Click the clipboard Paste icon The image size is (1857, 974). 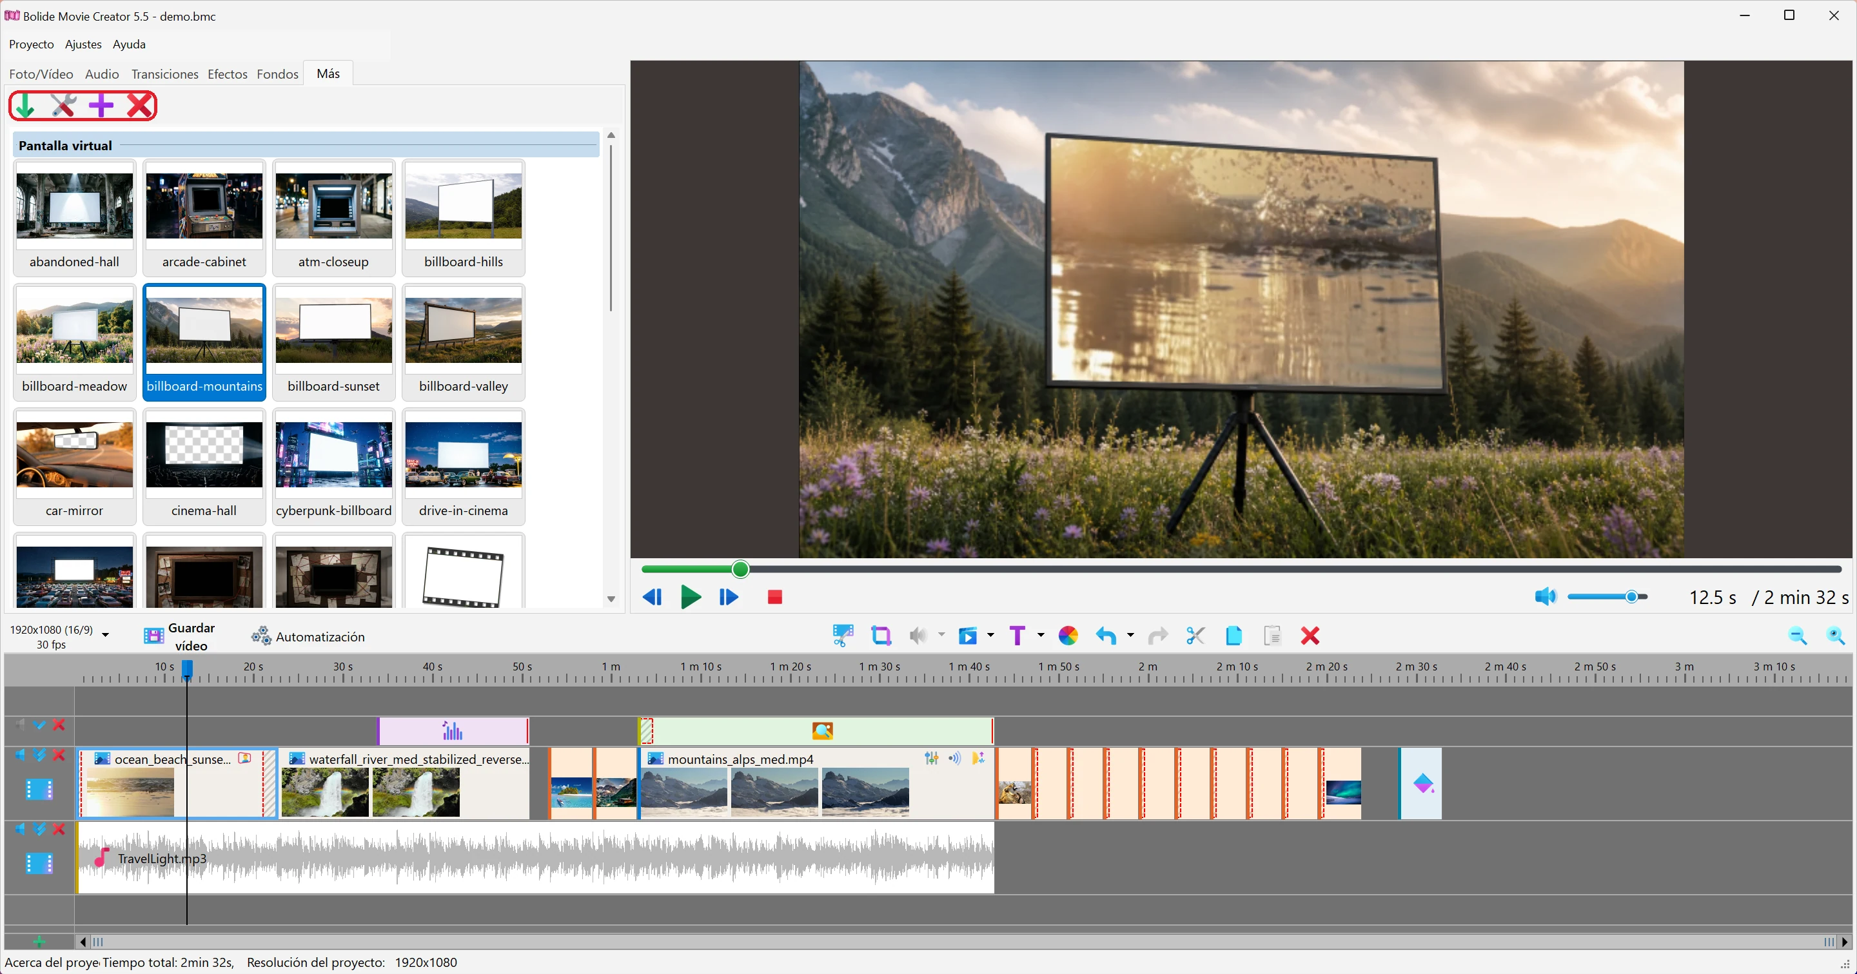(1272, 636)
